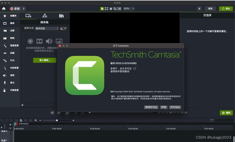
Task: Click the timeline zoom slider handle
Action: pyautogui.click(x=57, y=120)
